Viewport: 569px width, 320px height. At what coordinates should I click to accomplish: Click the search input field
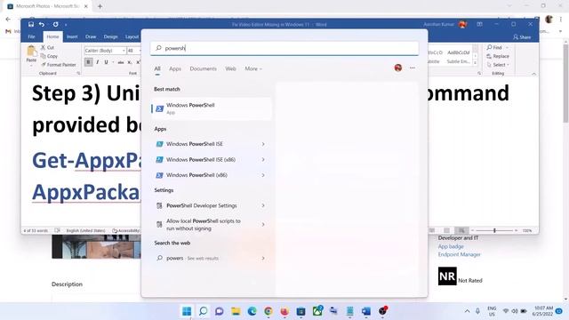point(284,48)
